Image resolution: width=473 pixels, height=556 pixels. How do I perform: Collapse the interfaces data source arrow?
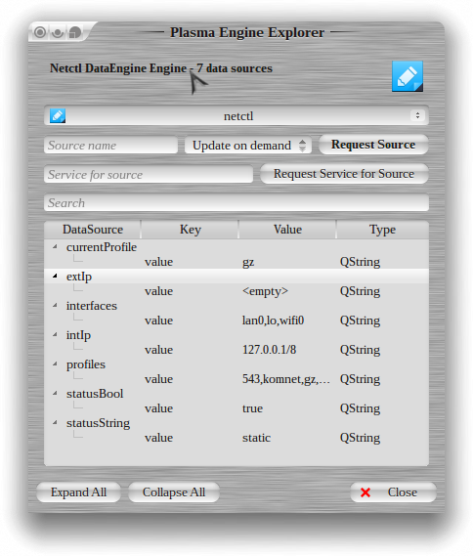(x=55, y=305)
